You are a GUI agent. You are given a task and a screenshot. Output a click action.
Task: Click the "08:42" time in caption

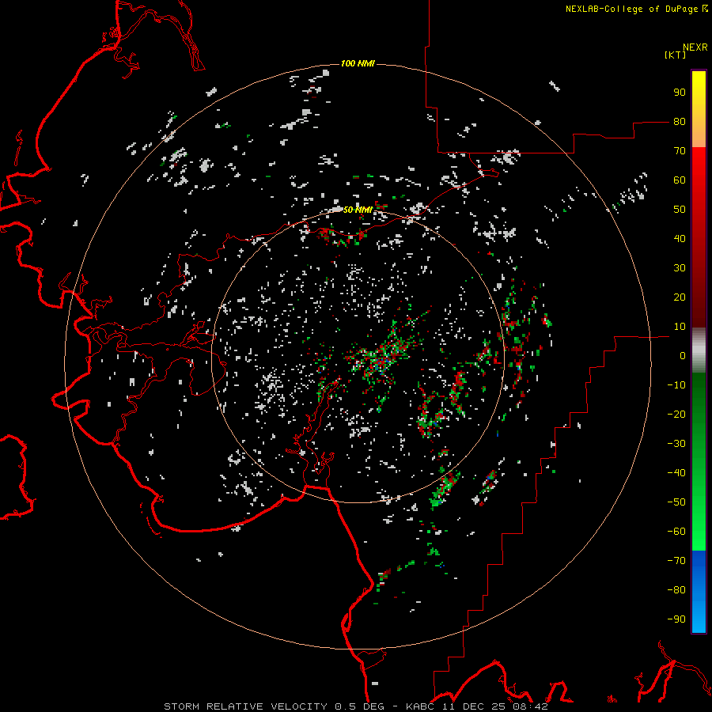pyautogui.click(x=531, y=706)
